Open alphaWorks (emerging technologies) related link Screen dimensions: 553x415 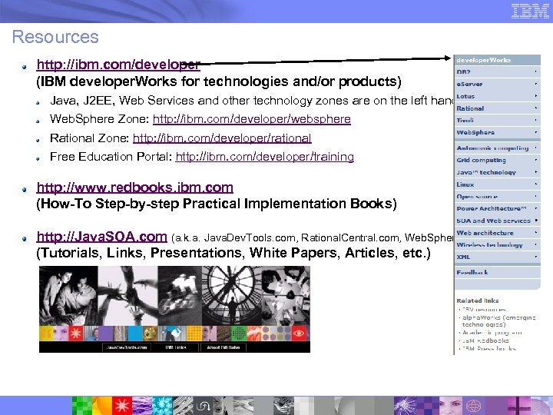pyautogui.click(x=498, y=320)
